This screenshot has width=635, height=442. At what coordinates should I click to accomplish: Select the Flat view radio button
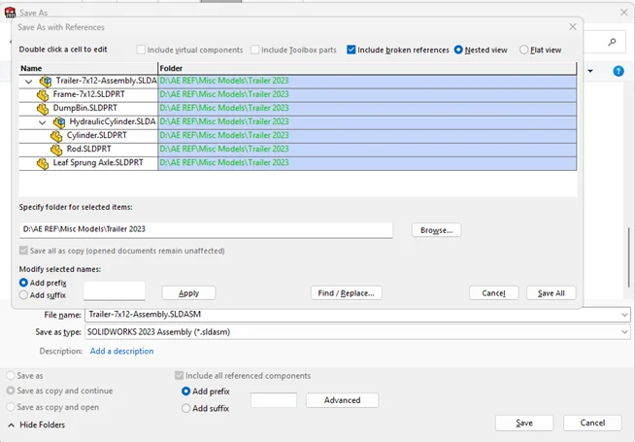point(524,50)
